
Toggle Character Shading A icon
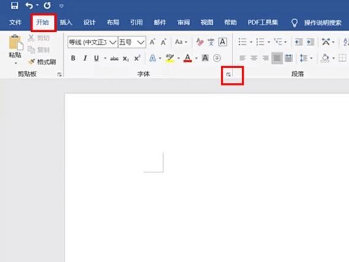click(205, 58)
